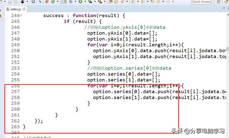Screen dimensions: 229x138
Task: Toggle the Mark Occurrences highlighter icon
Action: [64, 1]
